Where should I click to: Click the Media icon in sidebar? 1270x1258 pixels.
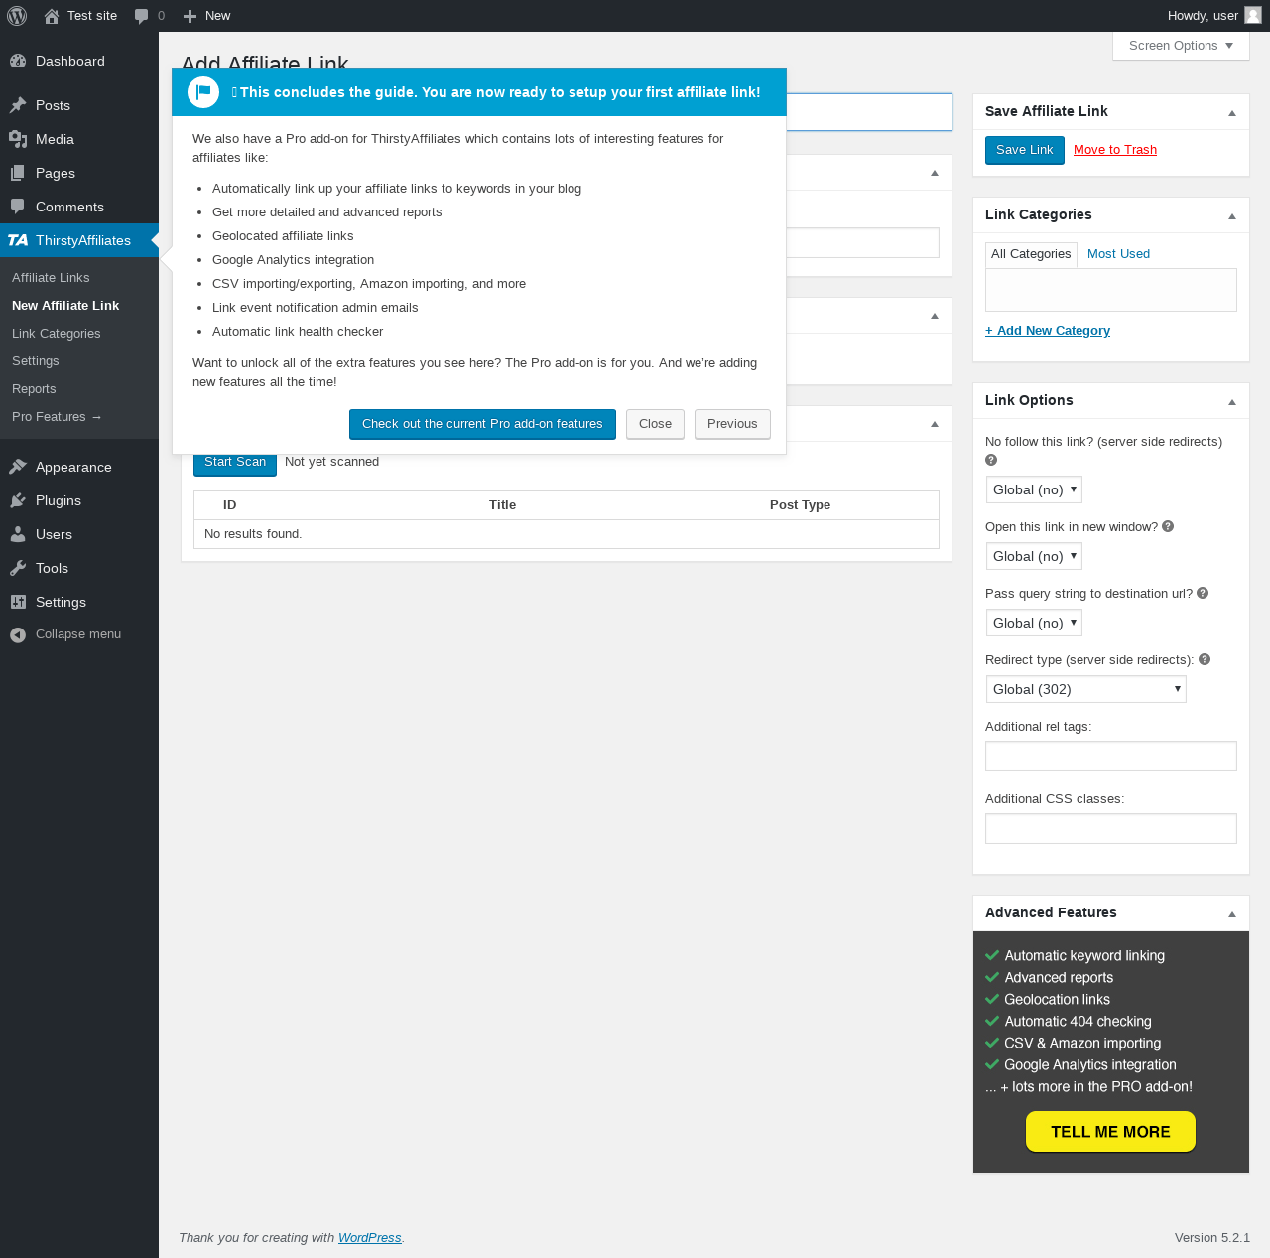point(18,139)
